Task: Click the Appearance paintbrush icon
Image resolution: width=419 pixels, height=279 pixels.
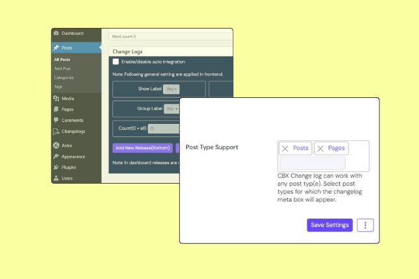Action: (56, 156)
